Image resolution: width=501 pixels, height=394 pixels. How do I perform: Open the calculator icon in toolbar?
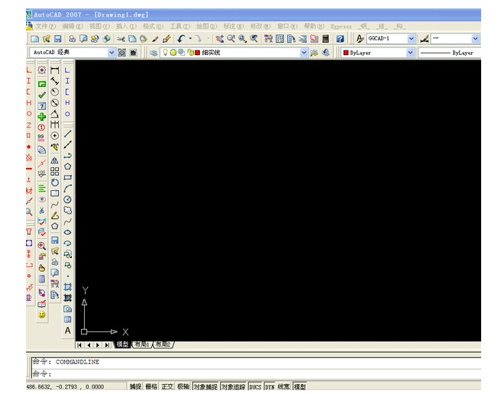click(325, 39)
